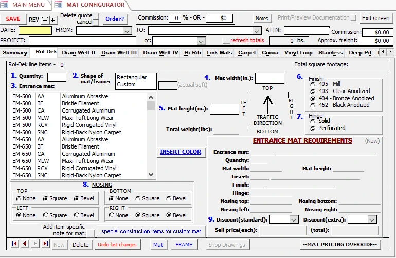Click Undo last changes button

click(117, 244)
